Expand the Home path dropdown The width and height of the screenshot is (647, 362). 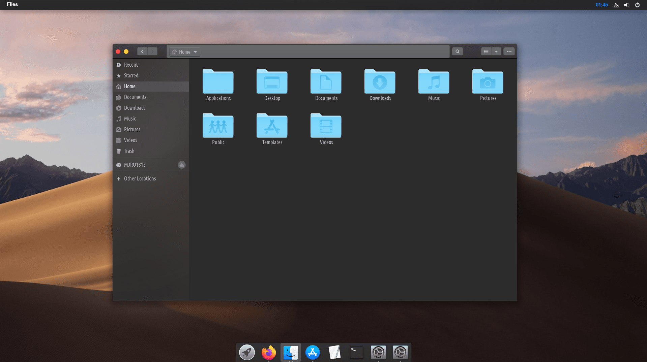pyautogui.click(x=195, y=52)
